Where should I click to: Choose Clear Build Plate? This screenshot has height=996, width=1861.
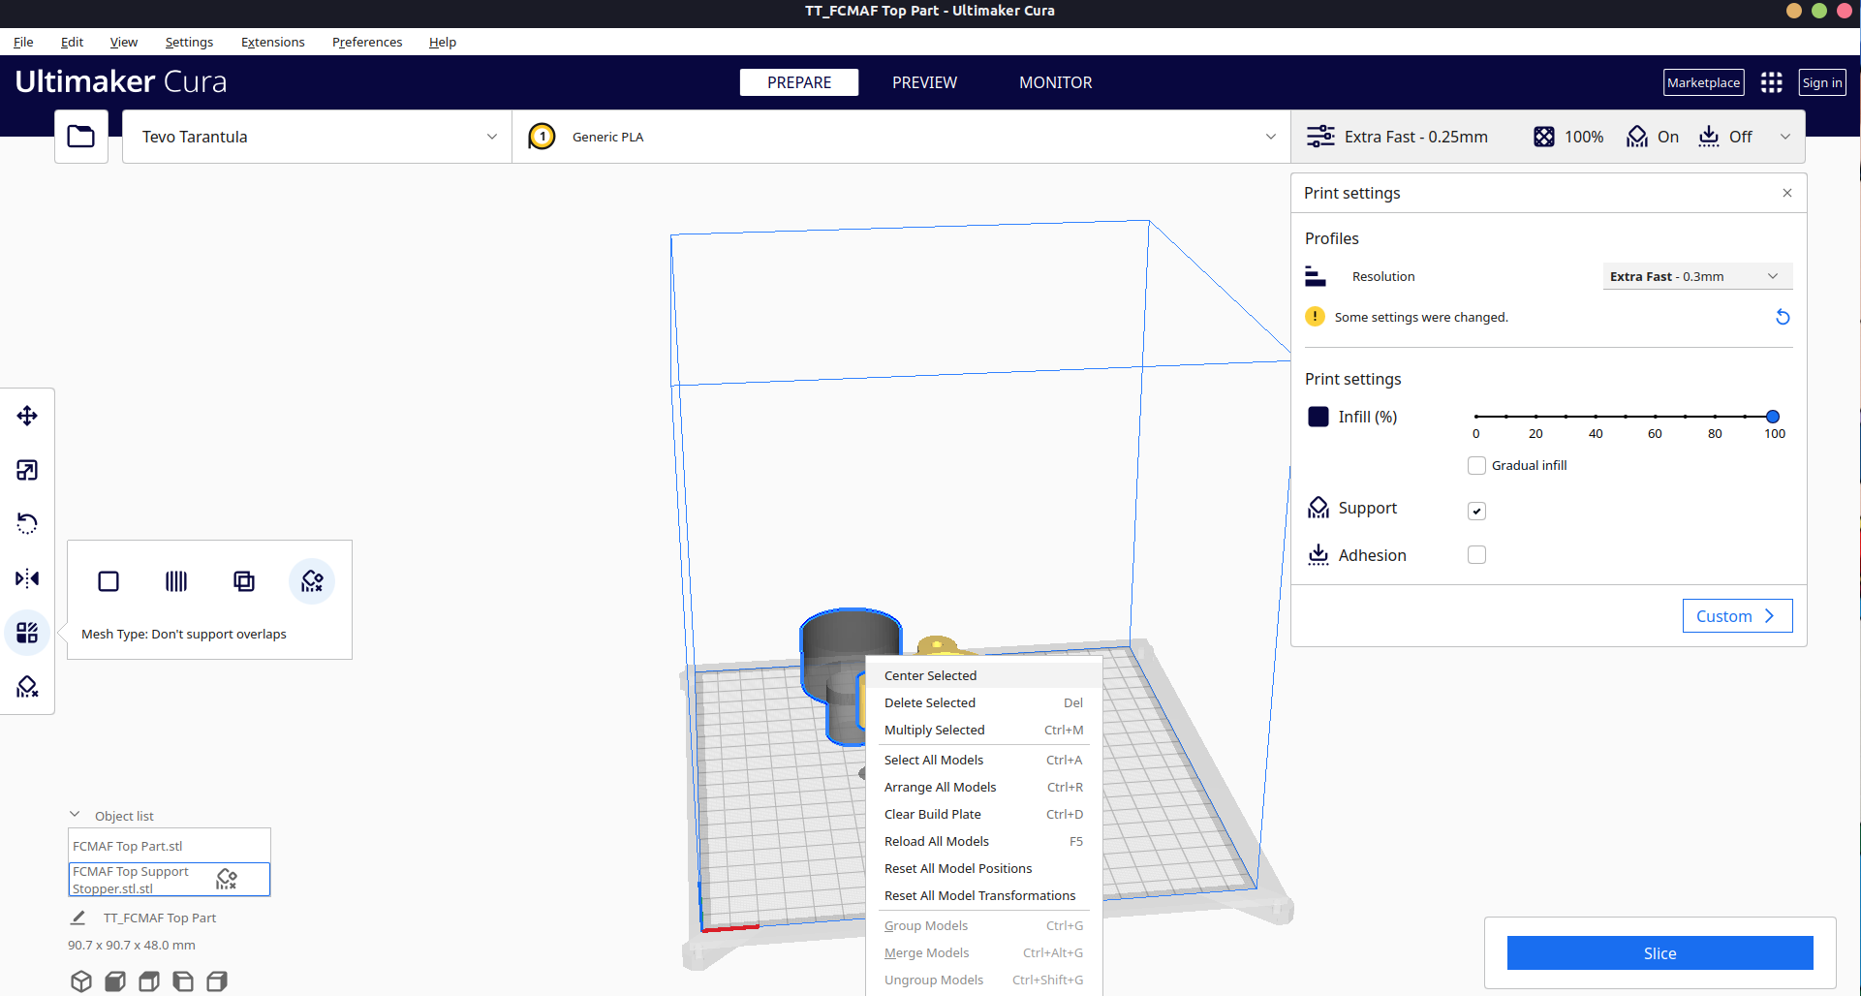(x=983, y=814)
